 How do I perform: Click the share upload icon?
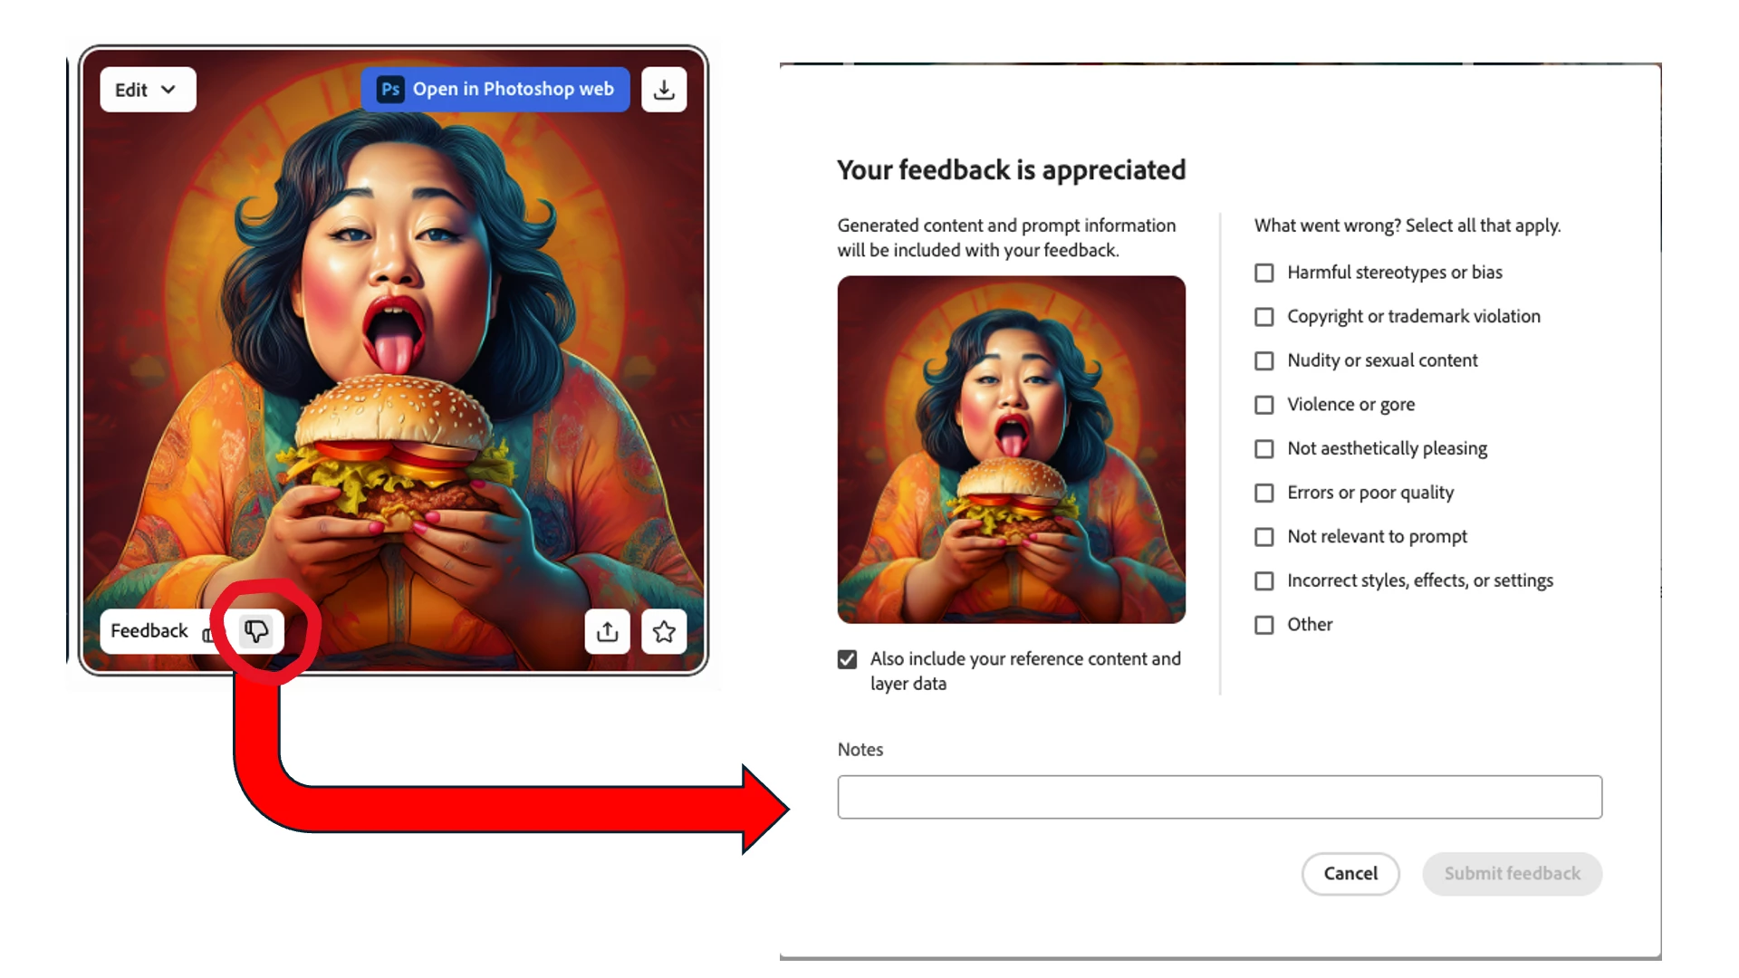(608, 631)
